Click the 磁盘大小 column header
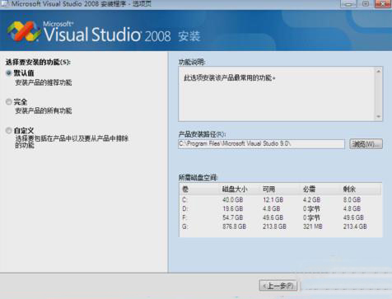The image size is (392, 299). [235, 189]
